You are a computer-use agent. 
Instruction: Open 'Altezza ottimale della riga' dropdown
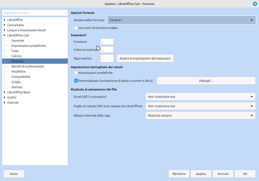click(x=200, y=116)
